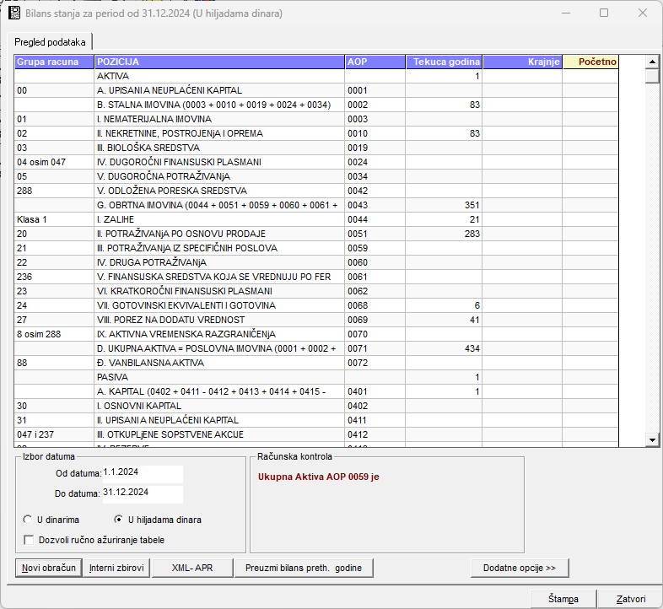The height and width of the screenshot is (609, 663).
Task: Select the 'U dinarima' radio button
Action: pos(29,520)
